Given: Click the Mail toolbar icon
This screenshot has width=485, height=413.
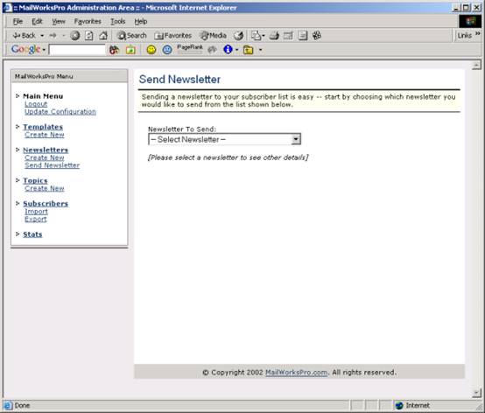Looking at the screenshot, I should pos(257,36).
